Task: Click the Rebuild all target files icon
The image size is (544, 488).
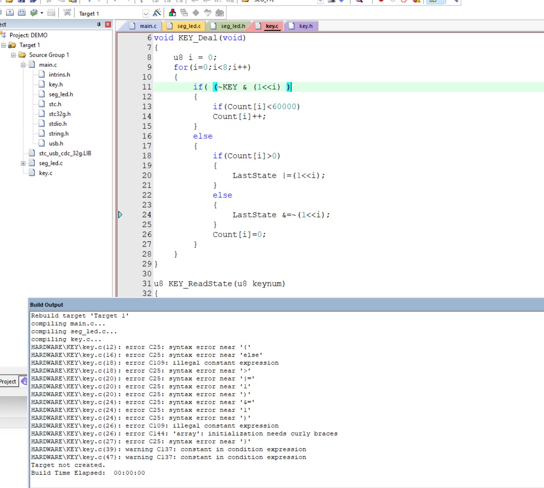Action: click(22, 13)
